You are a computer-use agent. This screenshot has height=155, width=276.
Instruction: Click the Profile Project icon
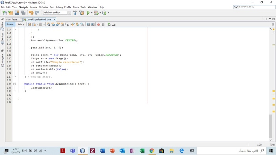104,13
